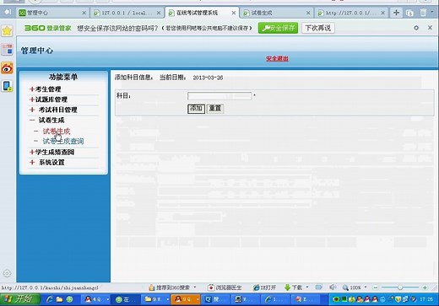Open the orange highlighted QQ taskbar button

[186, 299]
